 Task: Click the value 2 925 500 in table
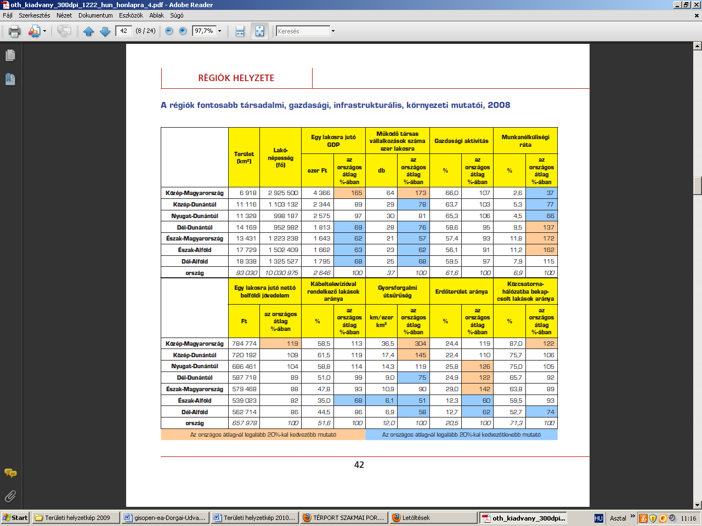(284, 193)
